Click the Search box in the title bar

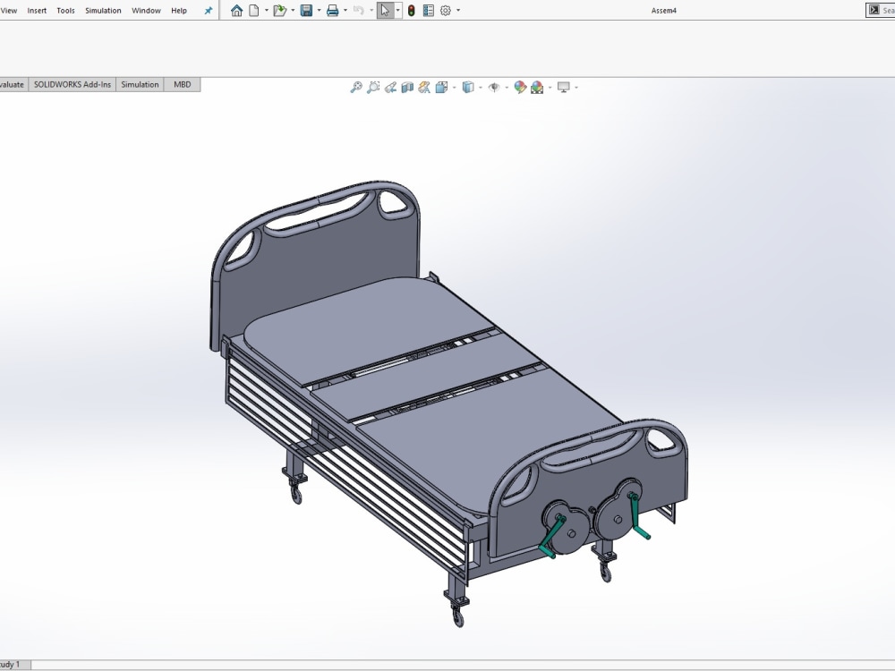point(886,10)
